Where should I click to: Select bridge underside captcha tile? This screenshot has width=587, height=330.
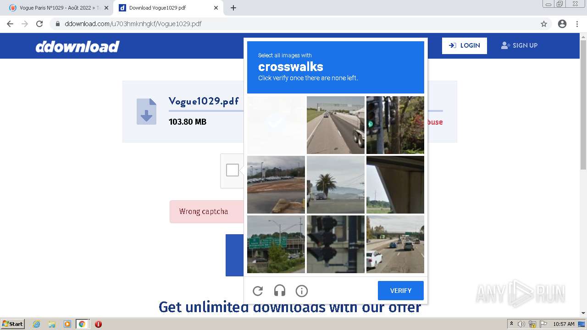click(395, 185)
